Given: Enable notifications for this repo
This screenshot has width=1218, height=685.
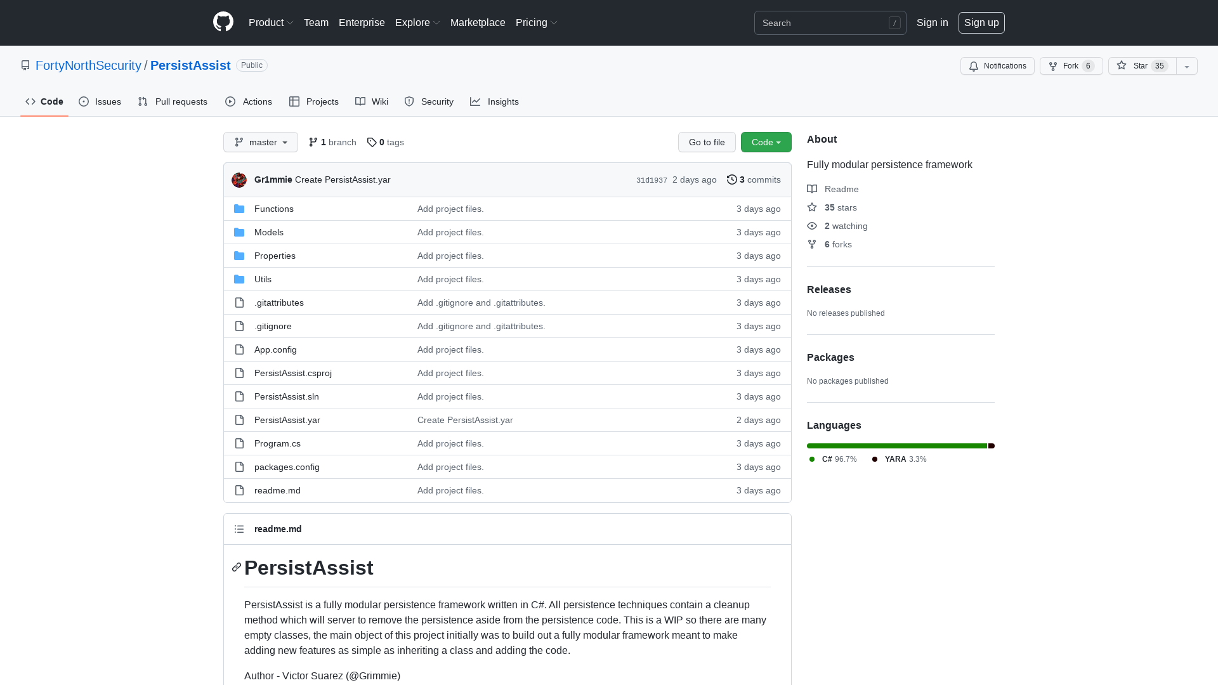Looking at the screenshot, I should coord(997,66).
